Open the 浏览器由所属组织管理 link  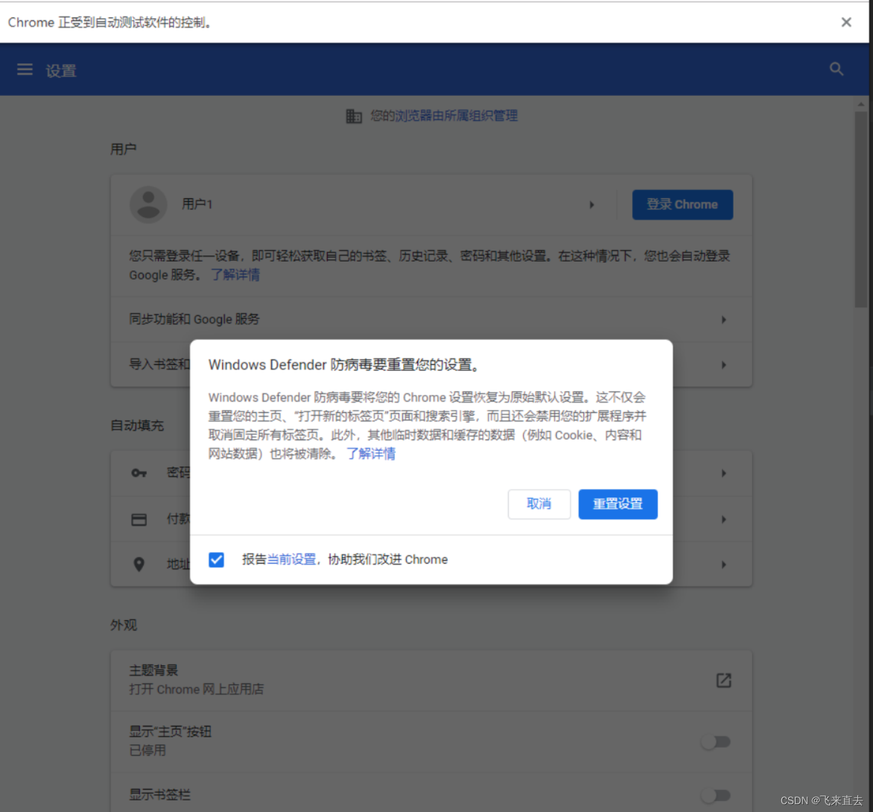(x=456, y=116)
